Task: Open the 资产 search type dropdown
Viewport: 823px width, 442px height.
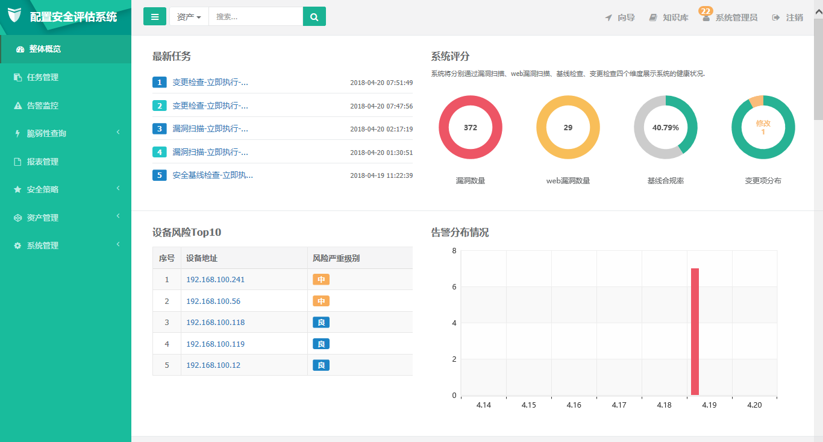Action: (x=189, y=17)
